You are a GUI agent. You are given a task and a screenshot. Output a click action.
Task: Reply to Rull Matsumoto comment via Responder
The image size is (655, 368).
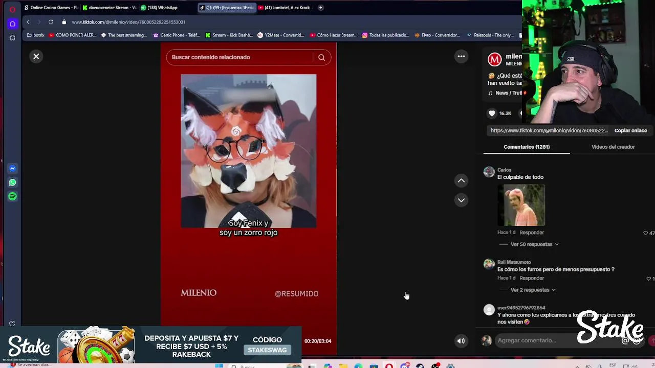[x=532, y=278]
